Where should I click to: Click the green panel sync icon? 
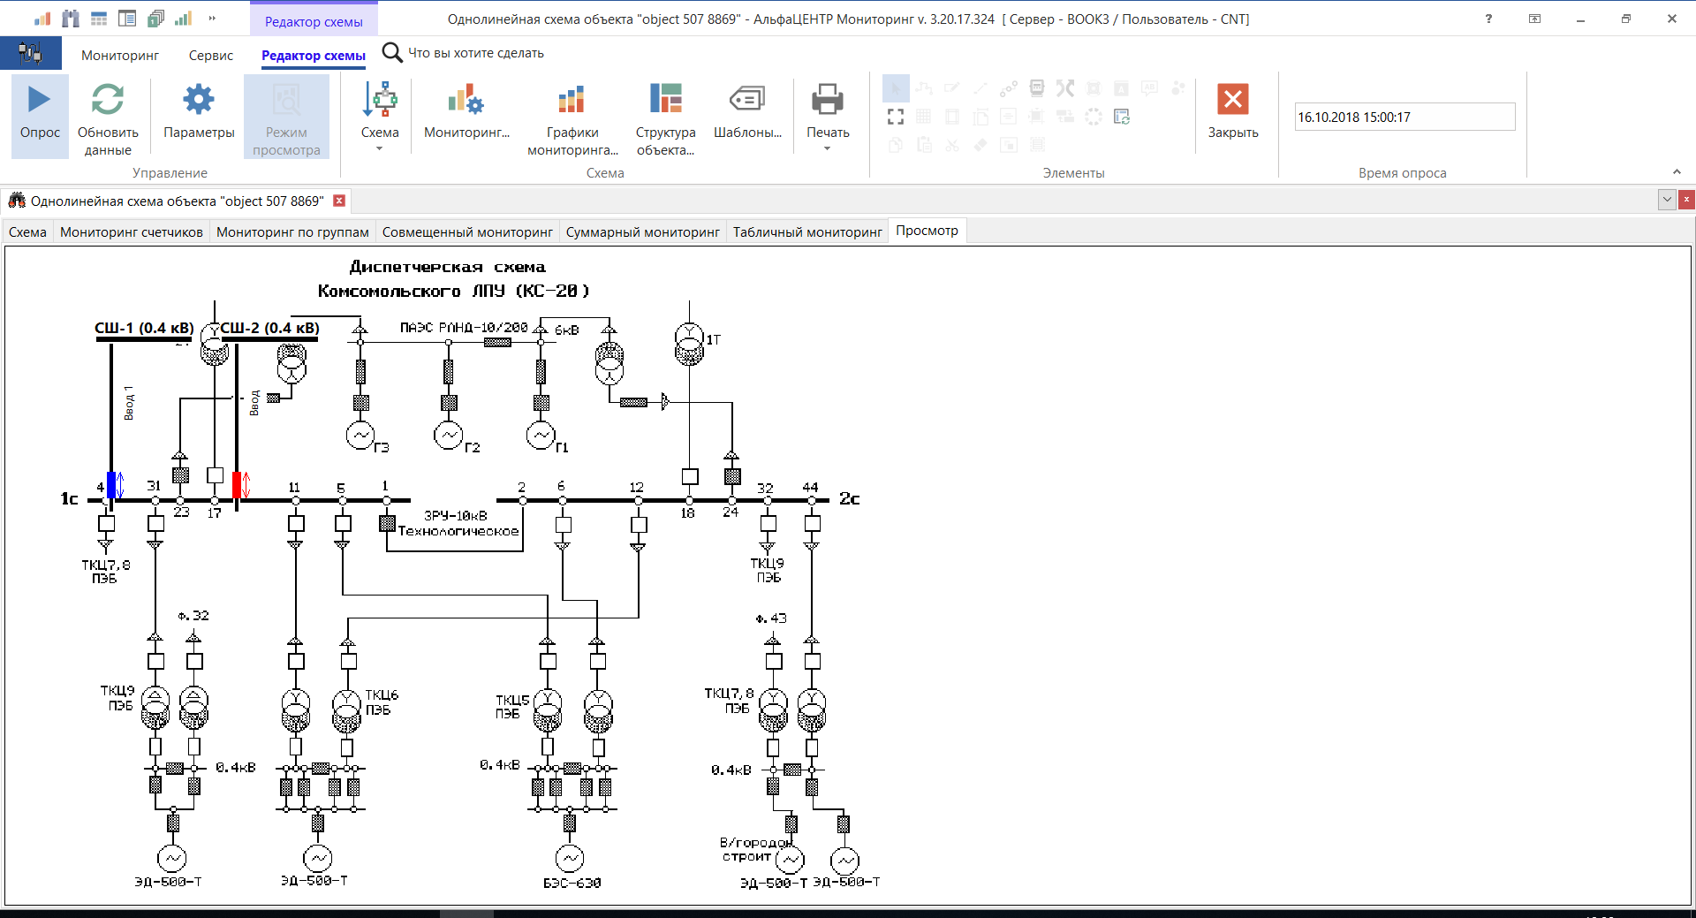tap(1122, 116)
